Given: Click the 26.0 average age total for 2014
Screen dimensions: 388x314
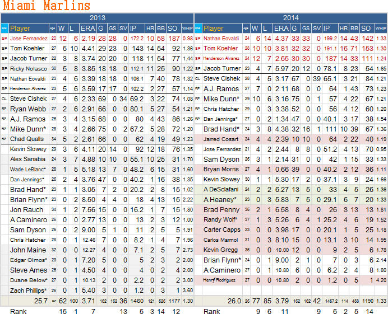Looking at the screenshot, I should tap(234, 301).
